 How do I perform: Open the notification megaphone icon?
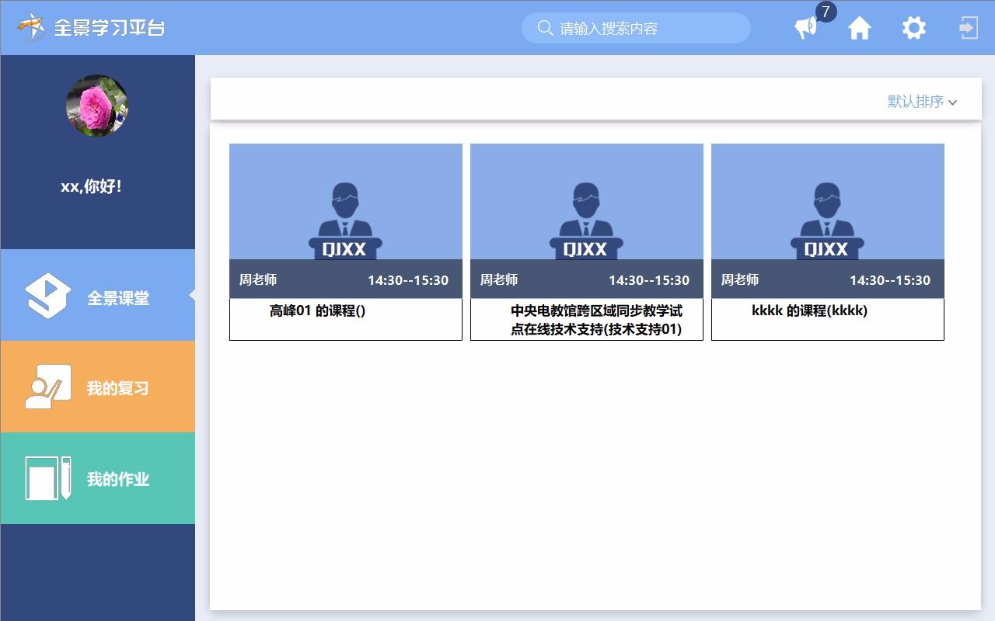point(805,28)
